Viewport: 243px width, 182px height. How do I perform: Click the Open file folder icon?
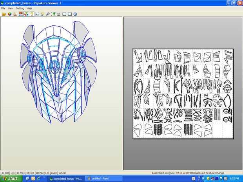pos(4,14)
